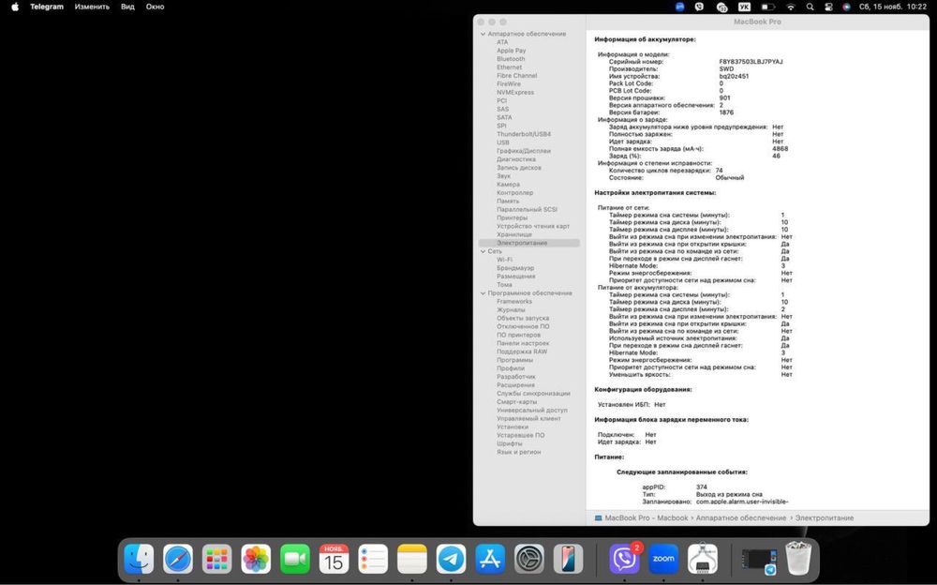Viewport: 937px width, 585px height.
Task: Collapse the Сеть section chevron
Action: (x=483, y=251)
